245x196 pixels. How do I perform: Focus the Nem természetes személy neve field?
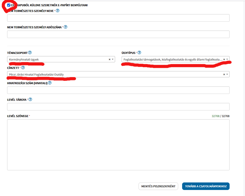tap(118, 18)
